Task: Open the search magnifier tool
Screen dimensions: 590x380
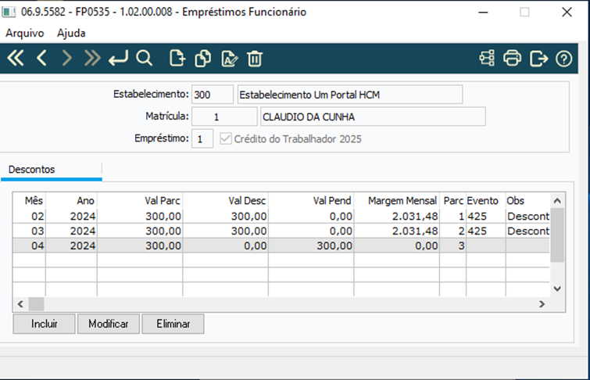Action: 144,58
